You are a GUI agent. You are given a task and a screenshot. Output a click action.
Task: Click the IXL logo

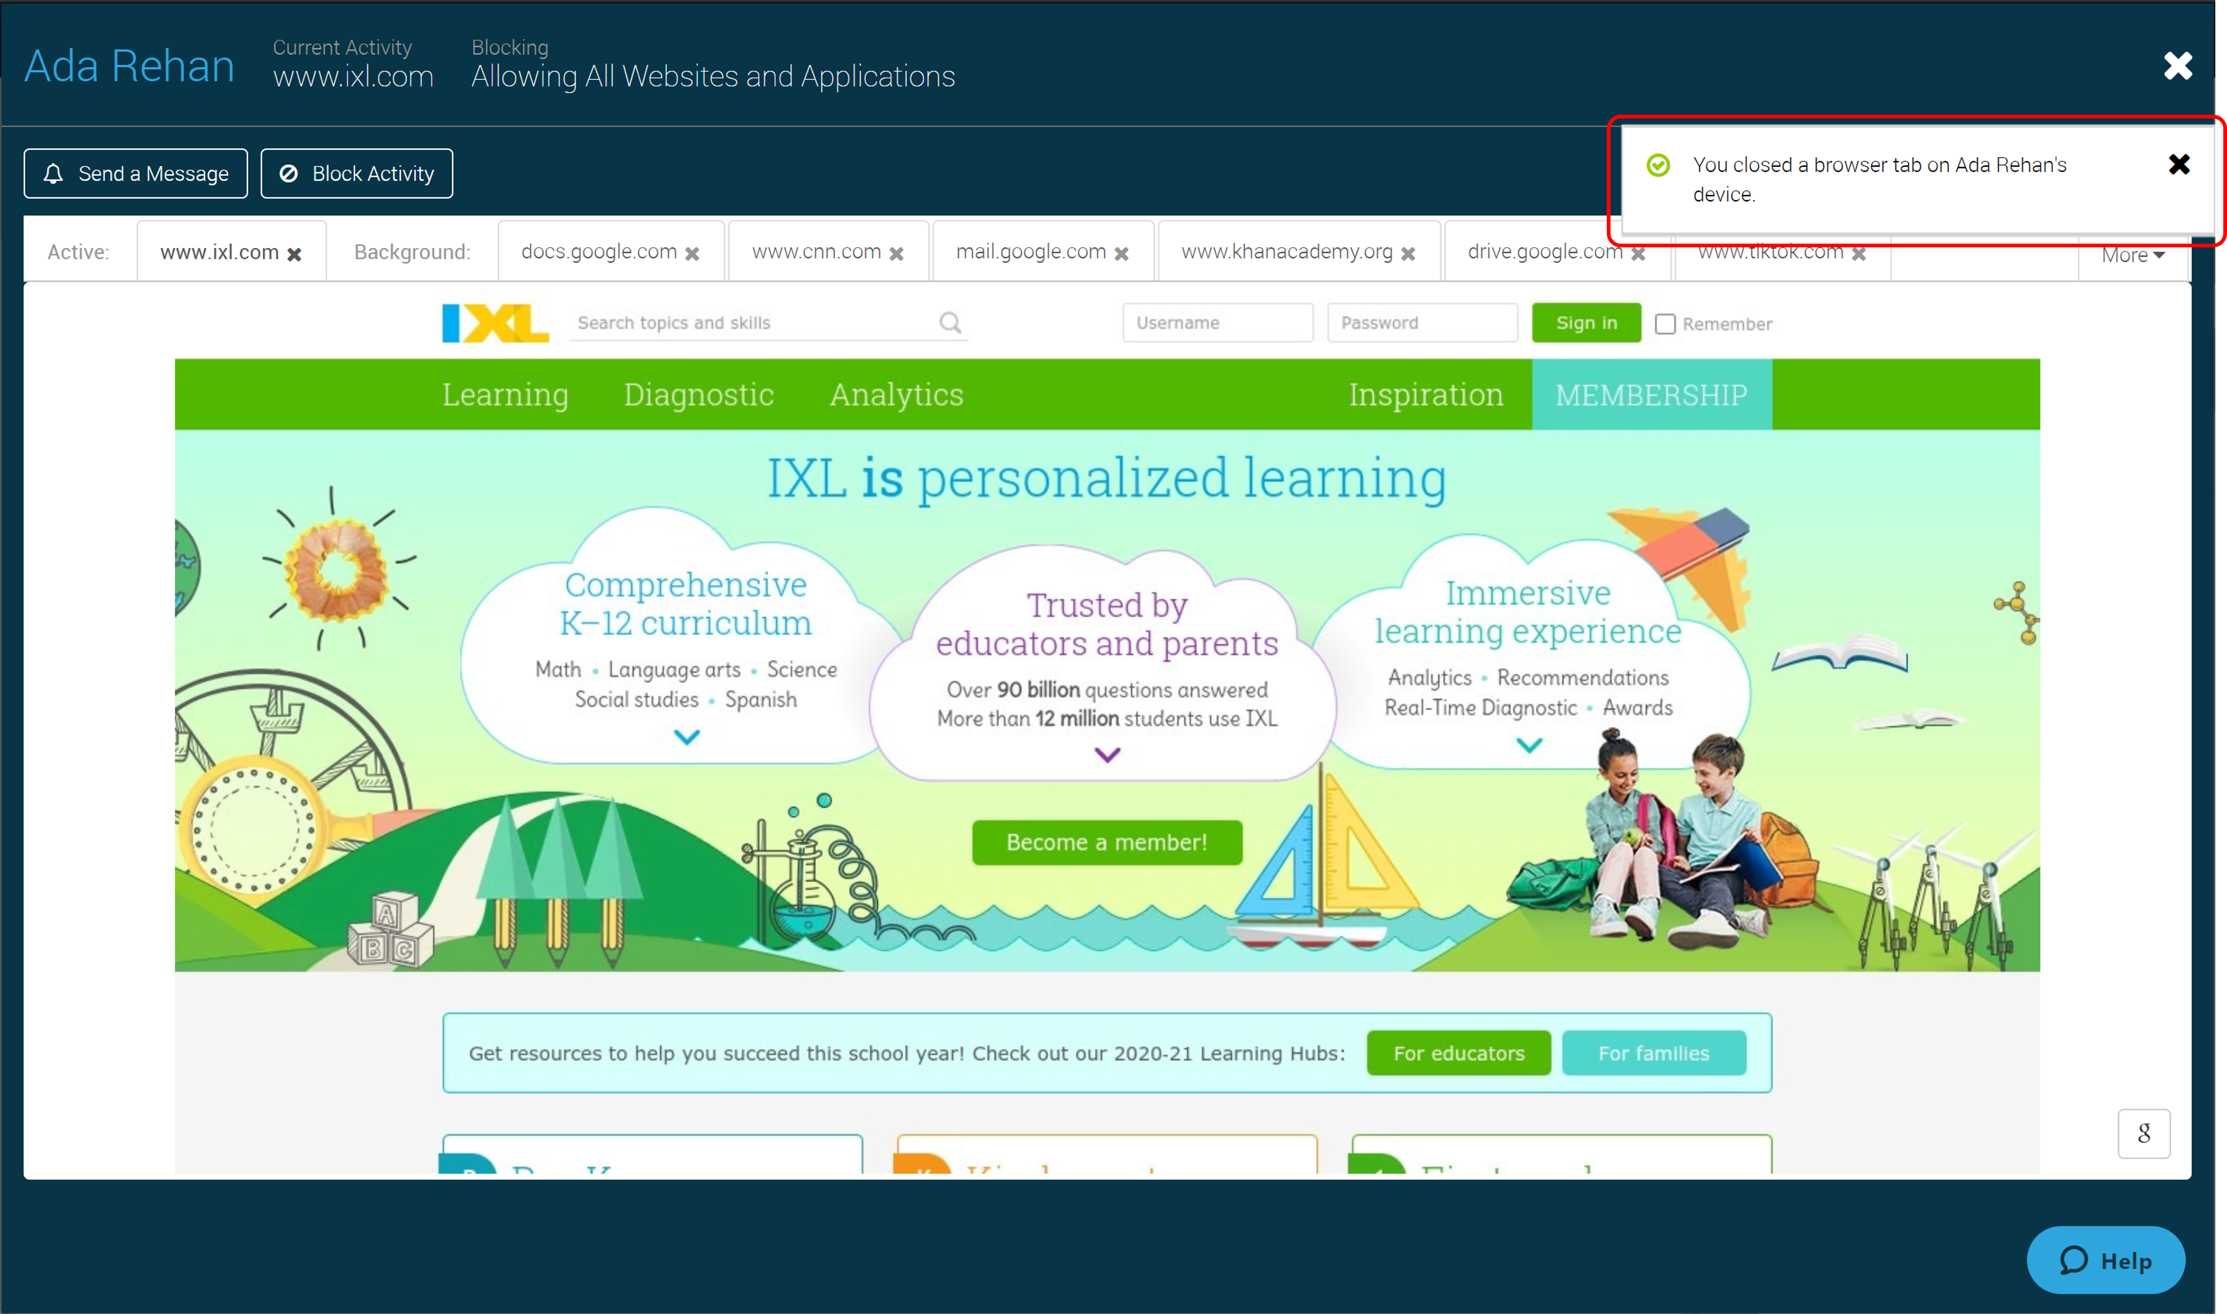click(496, 323)
